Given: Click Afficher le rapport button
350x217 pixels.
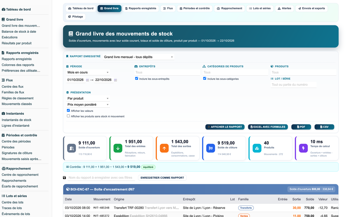Looking at the screenshot, I should pos(225,127).
